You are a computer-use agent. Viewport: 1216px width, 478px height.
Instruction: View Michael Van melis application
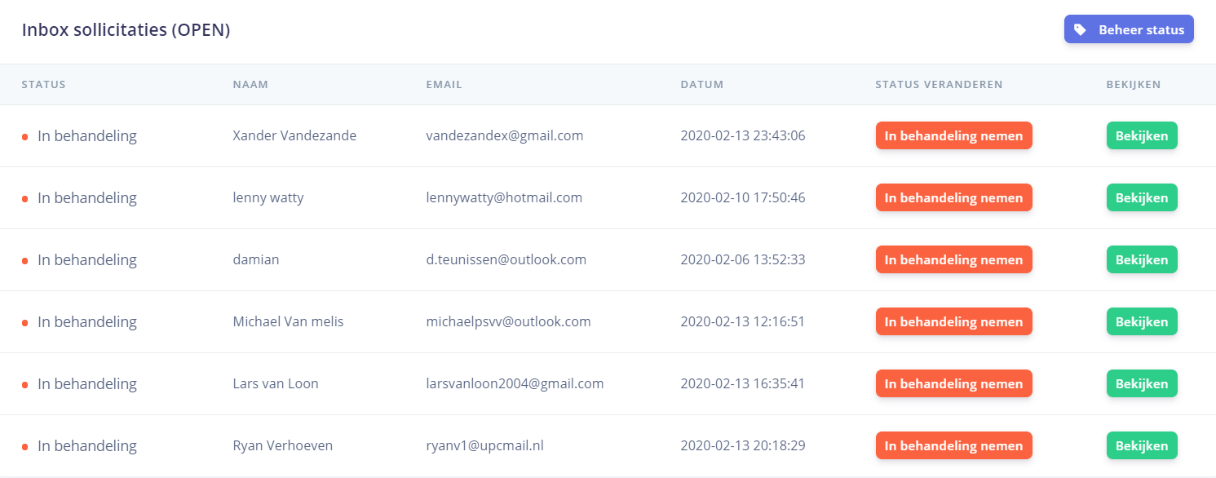1142,321
